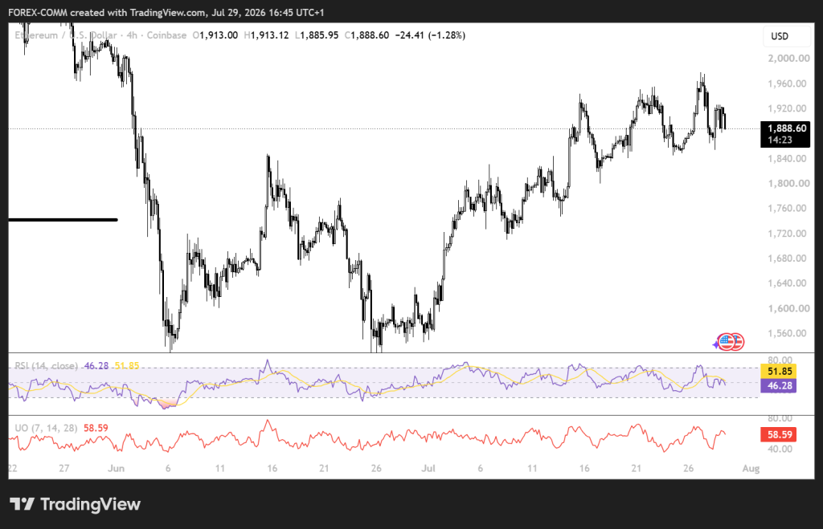The width and height of the screenshot is (823, 529).
Task: Click the Jul label on time axis
Action: (x=428, y=468)
